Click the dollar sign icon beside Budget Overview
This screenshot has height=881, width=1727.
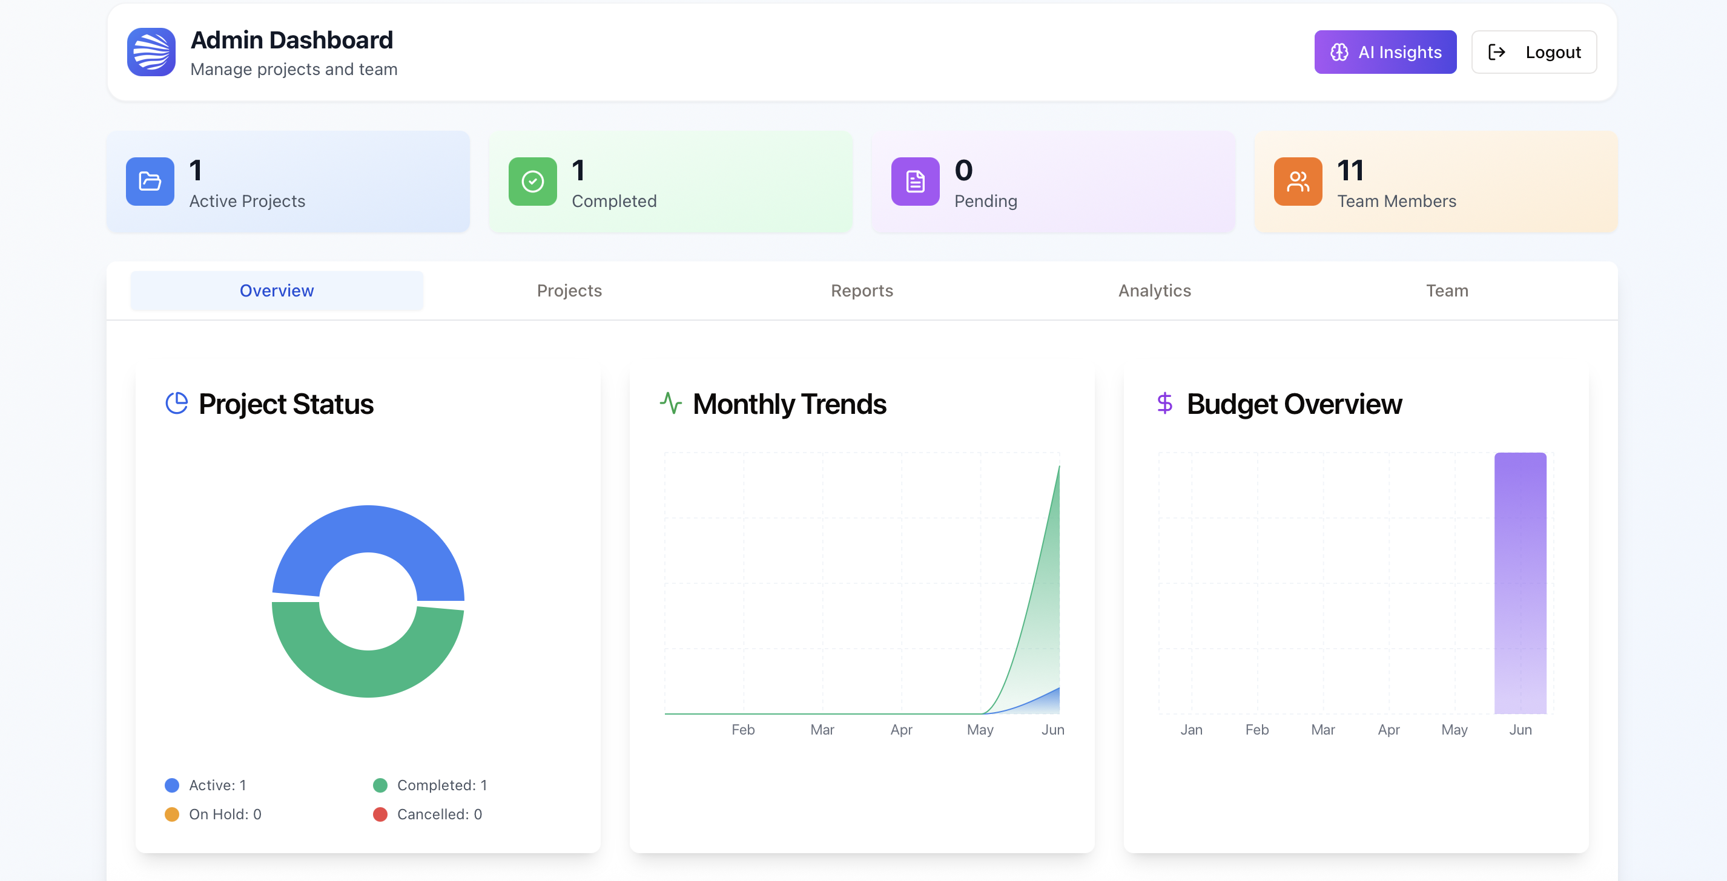click(1164, 402)
